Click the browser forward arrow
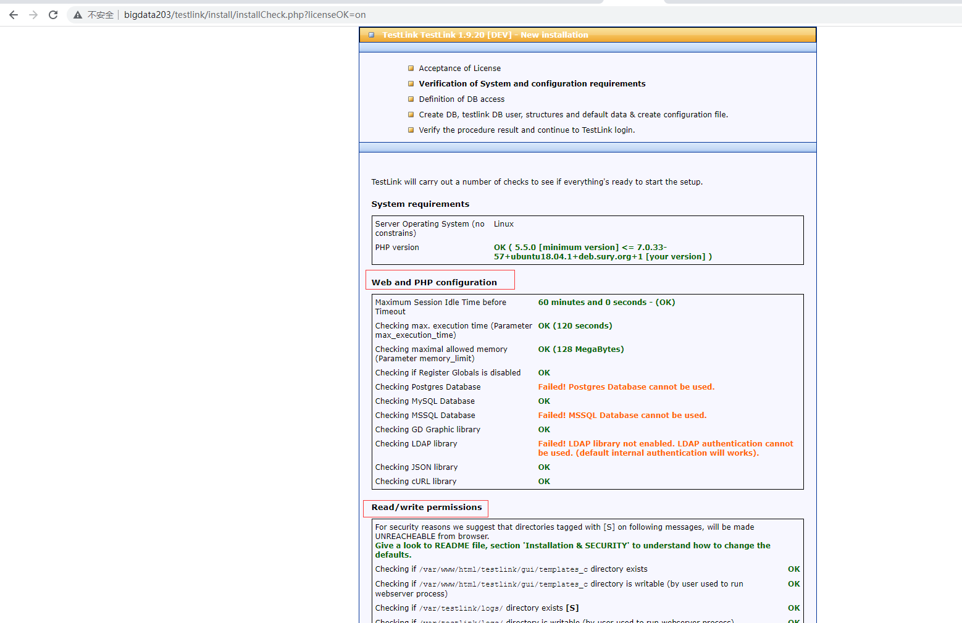The height and width of the screenshot is (623, 962). tap(33, 15)
